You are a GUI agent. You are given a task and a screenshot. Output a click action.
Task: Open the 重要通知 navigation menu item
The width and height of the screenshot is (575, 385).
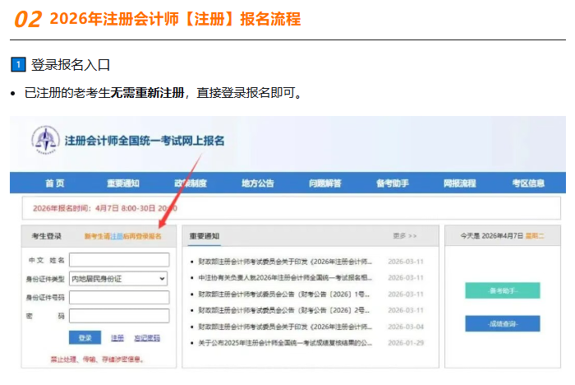click(122, 183)
